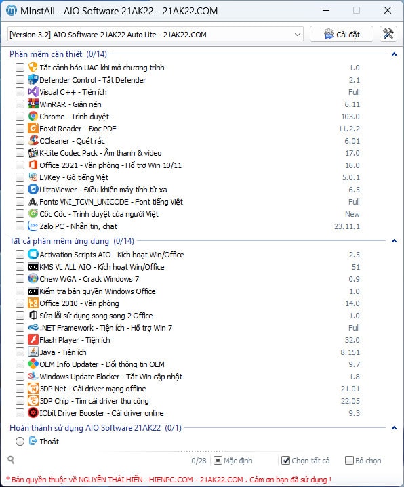Click the OEM Info Updater icon
404x487 pixels.
[33, 364]
